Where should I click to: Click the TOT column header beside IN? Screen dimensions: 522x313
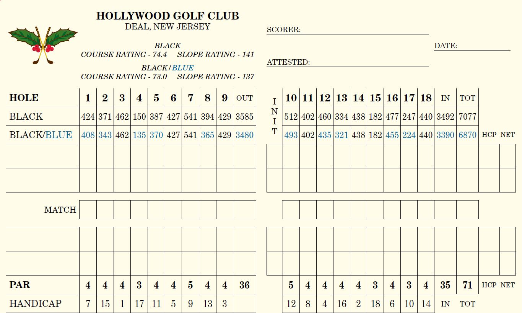467,98
